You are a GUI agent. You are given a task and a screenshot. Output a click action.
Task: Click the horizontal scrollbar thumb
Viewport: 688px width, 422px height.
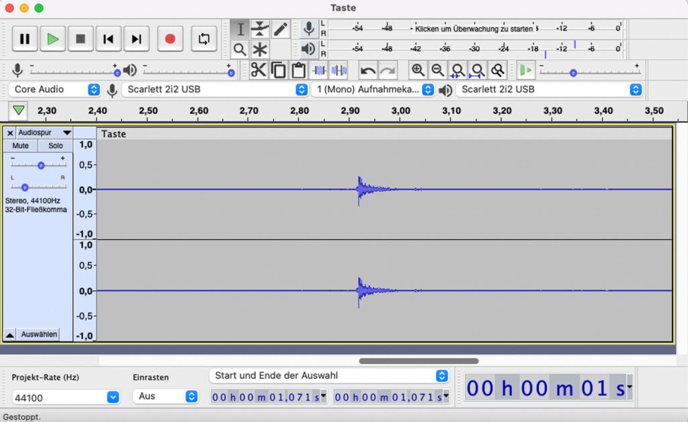[419, 361]
